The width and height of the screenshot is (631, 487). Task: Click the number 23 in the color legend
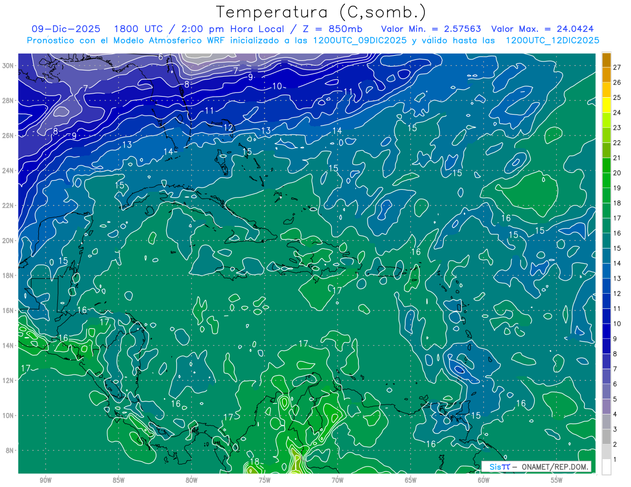point(617,128)
